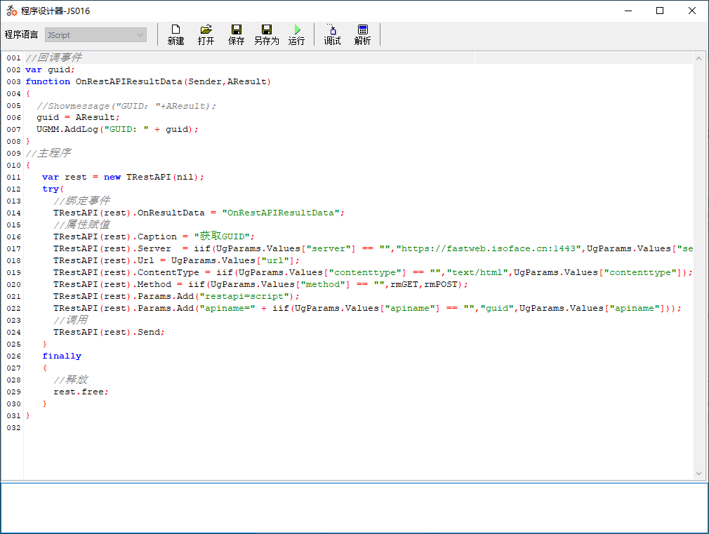Click the Method rmGET,rmPOST line
The width and height of the screenshot is (709, 534).
coord(261,284)
